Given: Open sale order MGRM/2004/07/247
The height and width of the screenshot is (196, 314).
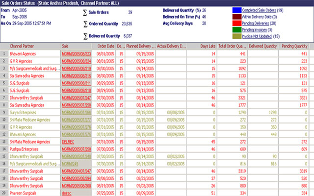Looking at the screenshot, I should coord(77,171).
